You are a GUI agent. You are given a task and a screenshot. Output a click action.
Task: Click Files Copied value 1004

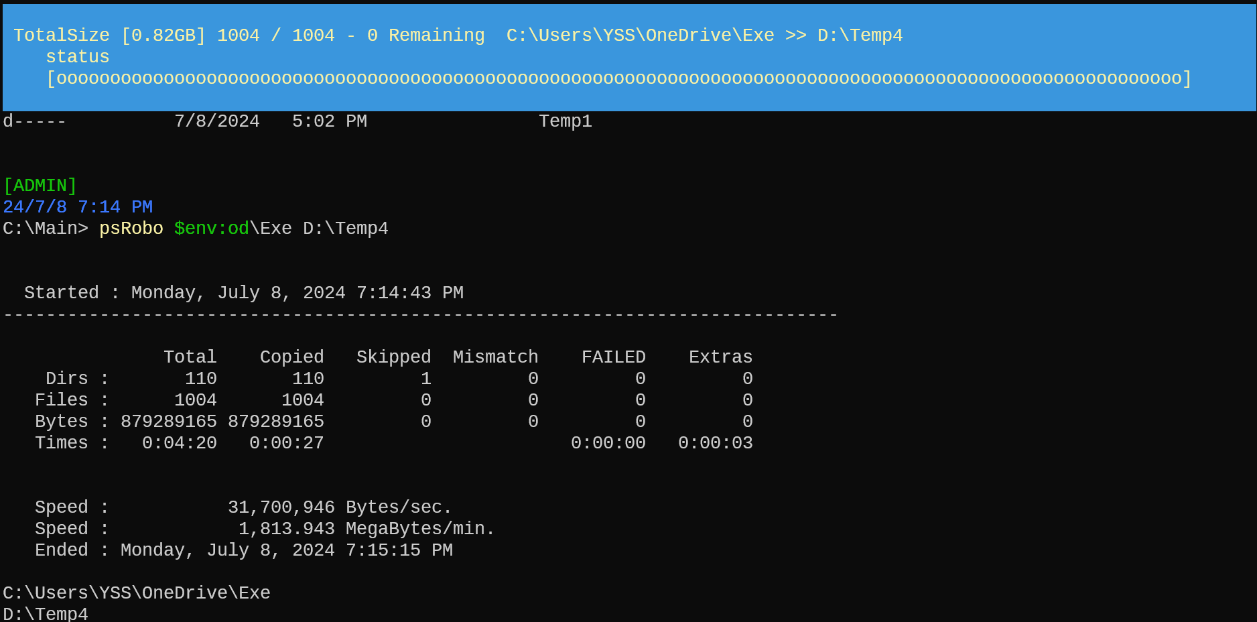click(x=303, y=400)
